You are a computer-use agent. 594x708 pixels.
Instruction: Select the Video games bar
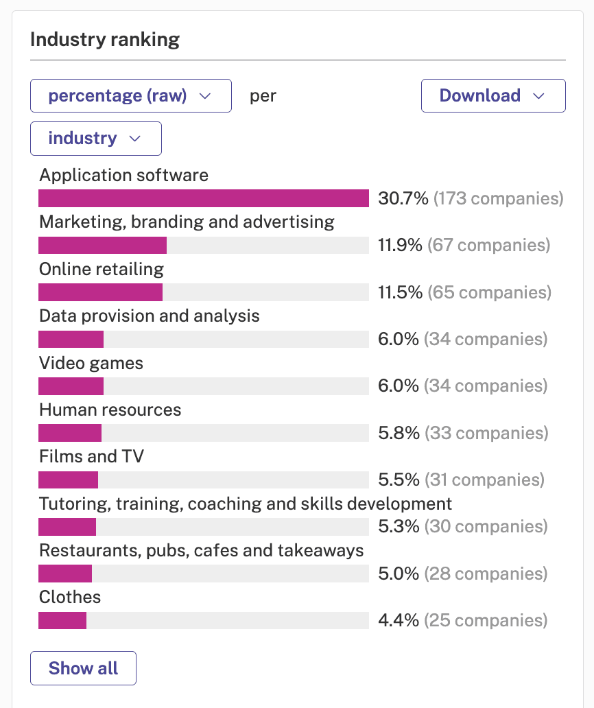(x=204, y=386)
